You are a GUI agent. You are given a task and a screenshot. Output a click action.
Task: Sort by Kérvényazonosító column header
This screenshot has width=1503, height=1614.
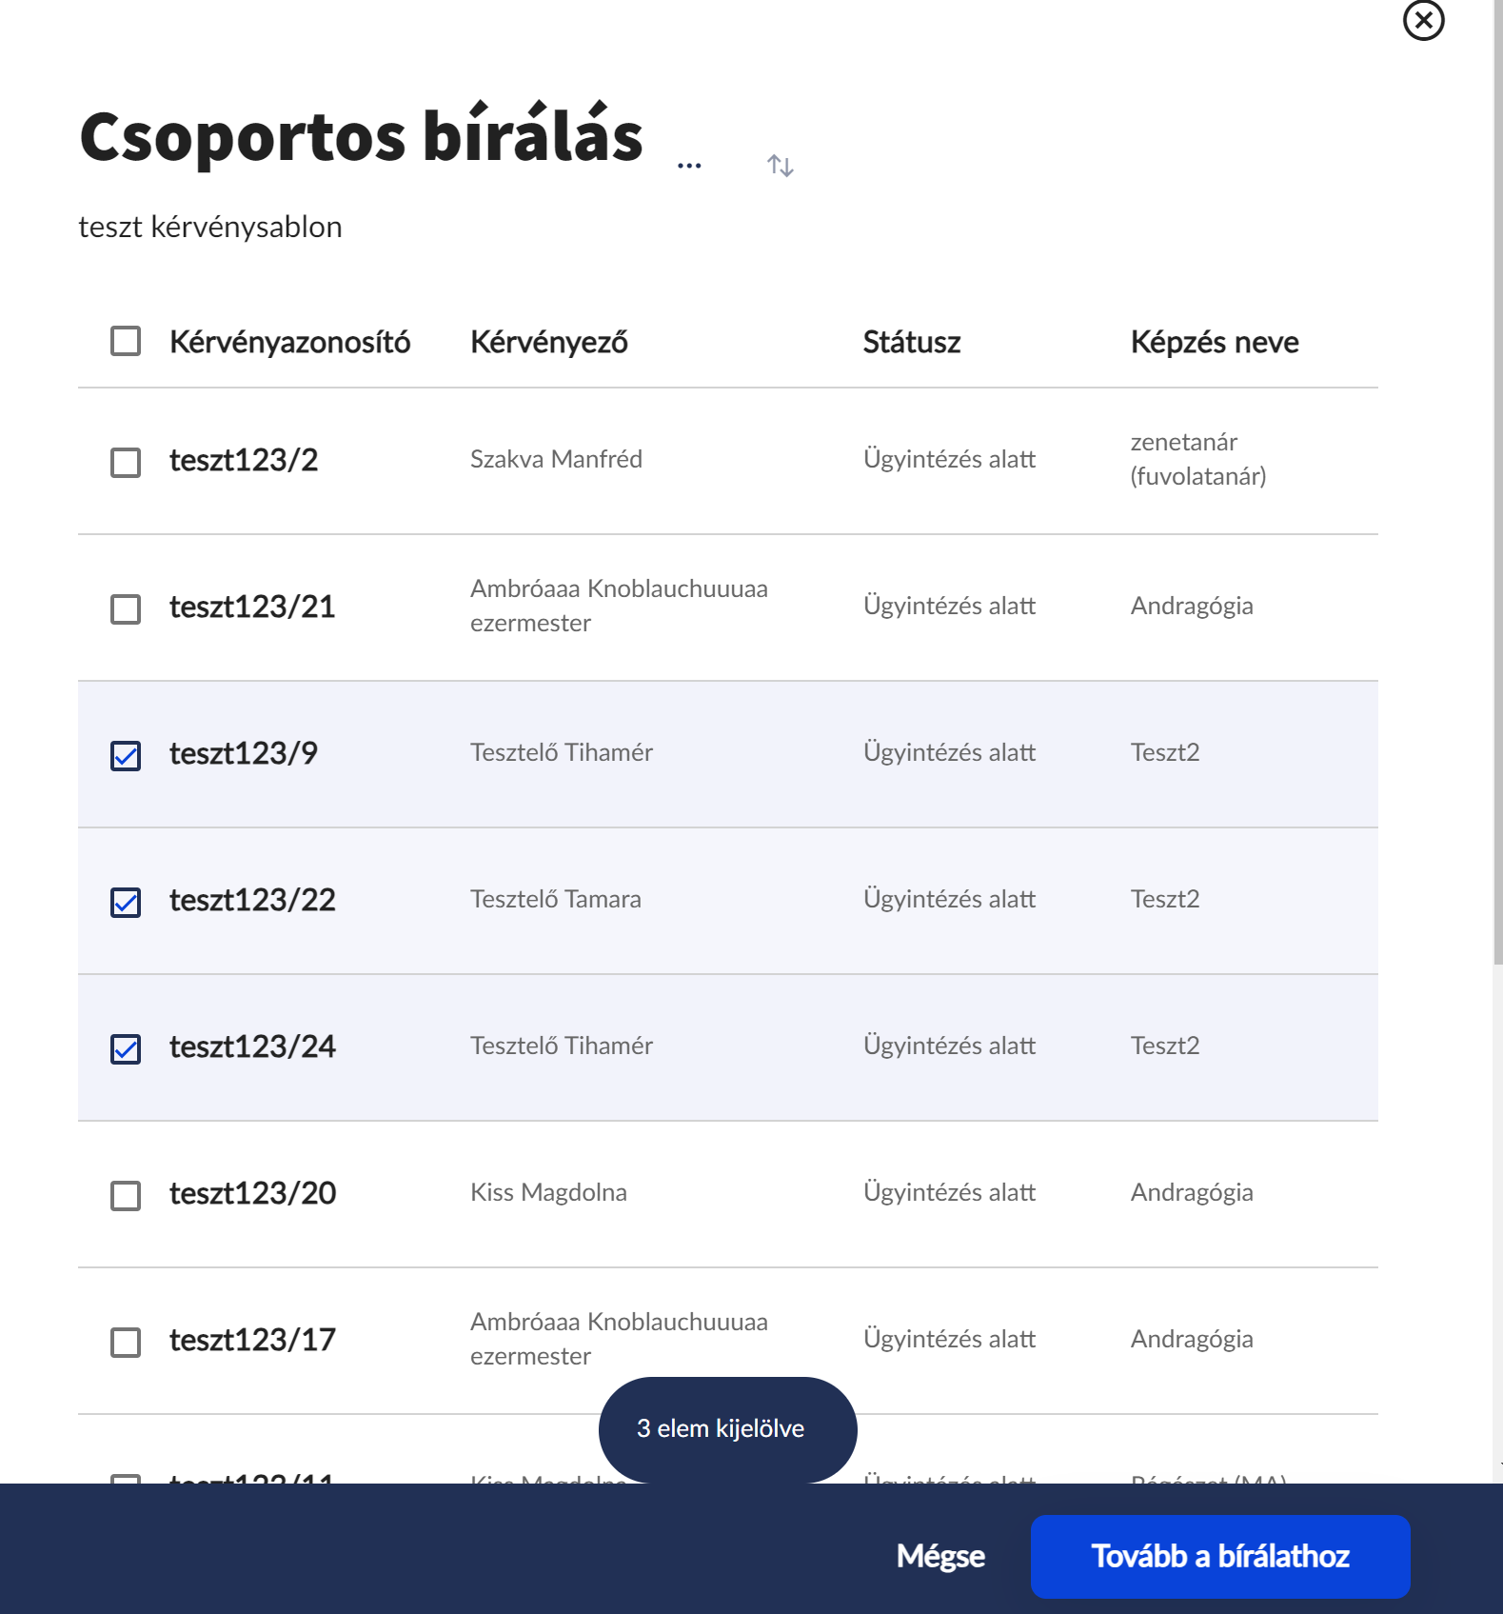(x=289, y=342)
